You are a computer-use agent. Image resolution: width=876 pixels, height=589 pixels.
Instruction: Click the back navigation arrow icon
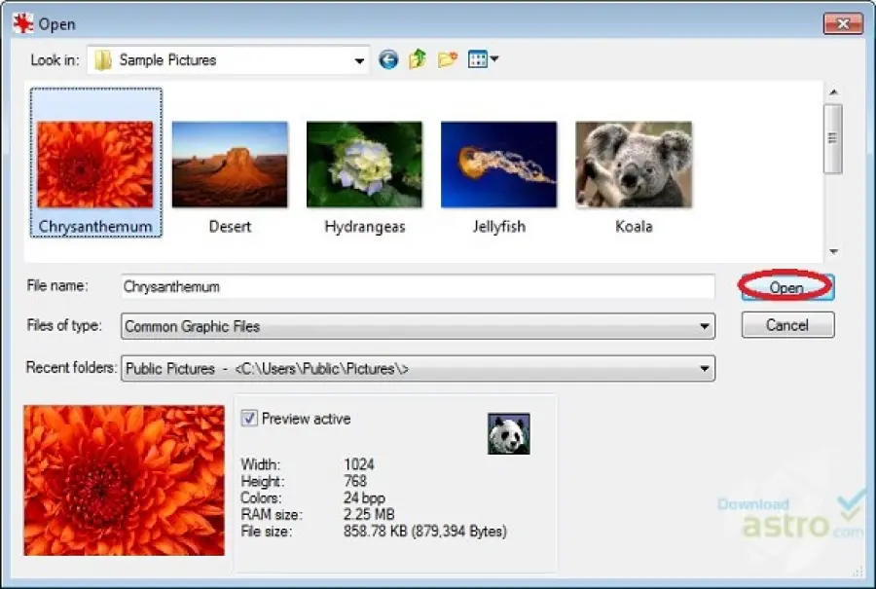tap(387, 59)
